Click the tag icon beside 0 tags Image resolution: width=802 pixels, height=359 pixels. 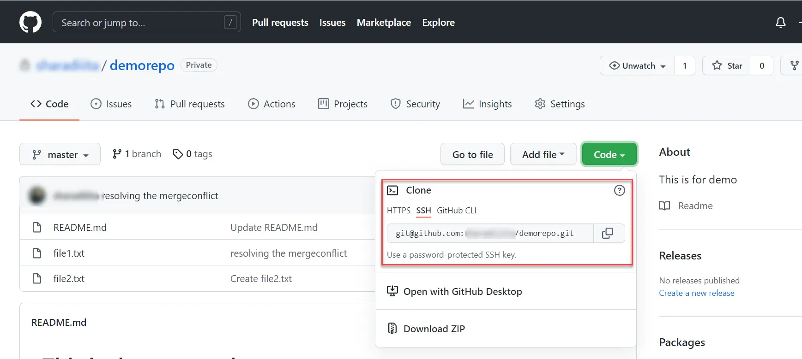[178, 154]
